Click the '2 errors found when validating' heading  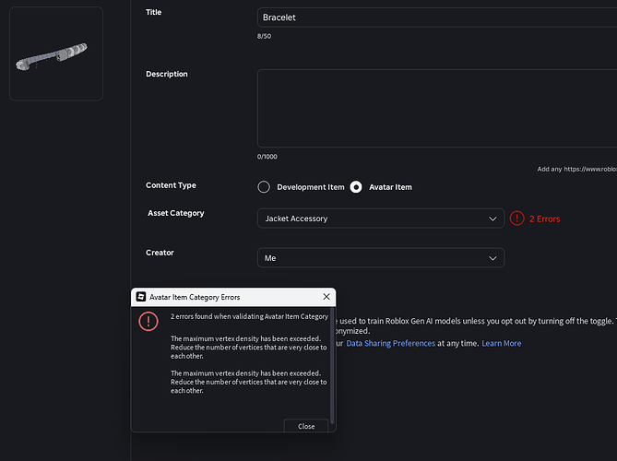pos(249,316)
